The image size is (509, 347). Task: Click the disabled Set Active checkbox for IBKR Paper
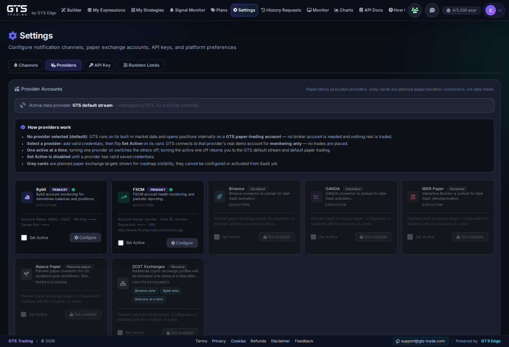click(x=410, y=237)
